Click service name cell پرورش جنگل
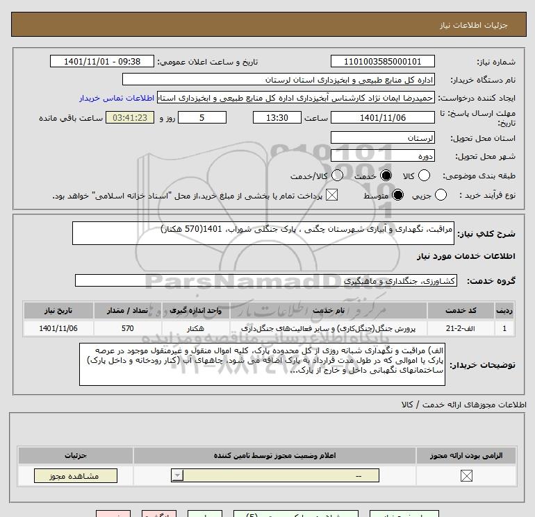This screenshot has height=517, width=535. click(x=329, y=328)
